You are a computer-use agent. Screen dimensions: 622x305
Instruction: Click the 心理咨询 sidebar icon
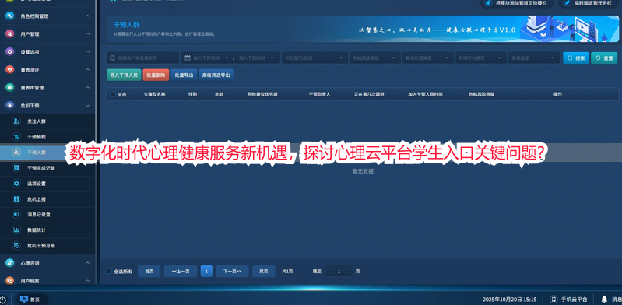coord(10,263)
